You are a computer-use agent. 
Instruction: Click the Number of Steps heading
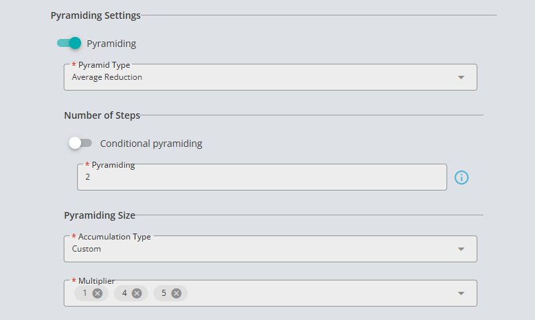point(102,115)
